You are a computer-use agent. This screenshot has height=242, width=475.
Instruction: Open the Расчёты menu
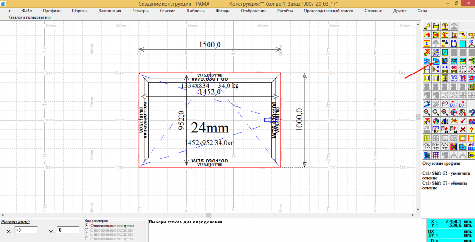(285, 11)
